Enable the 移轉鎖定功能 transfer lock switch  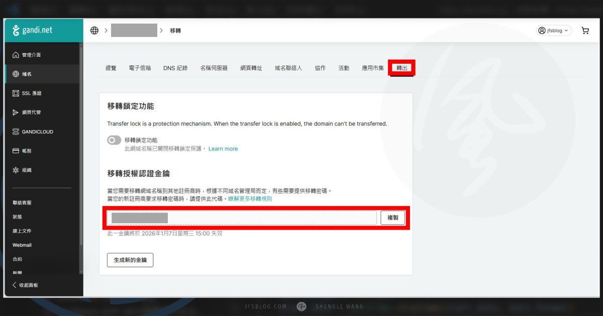coord(114,140)
